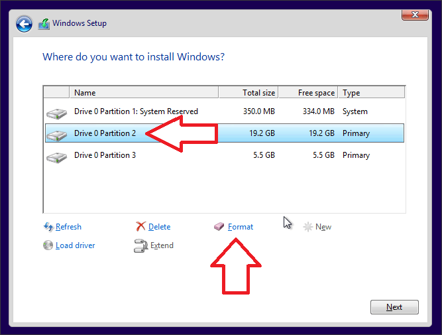Click the Load driver disc icon
The width and height of the screenshot is (442, 335).
[48, 245]
